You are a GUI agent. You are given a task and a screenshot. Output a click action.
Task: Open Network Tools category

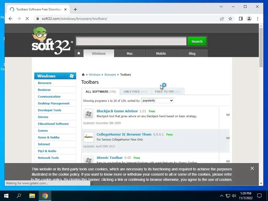(x=48, y=158)
